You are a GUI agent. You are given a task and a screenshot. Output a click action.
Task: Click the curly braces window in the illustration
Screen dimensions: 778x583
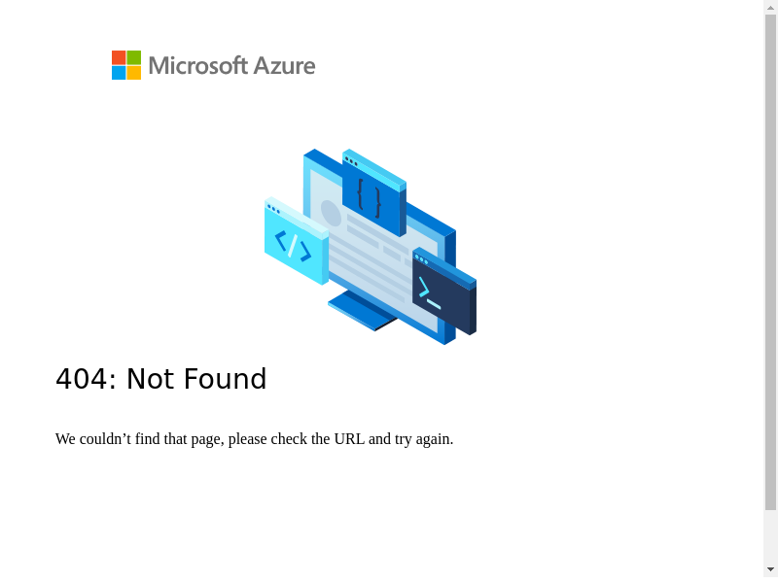(371, 196)
